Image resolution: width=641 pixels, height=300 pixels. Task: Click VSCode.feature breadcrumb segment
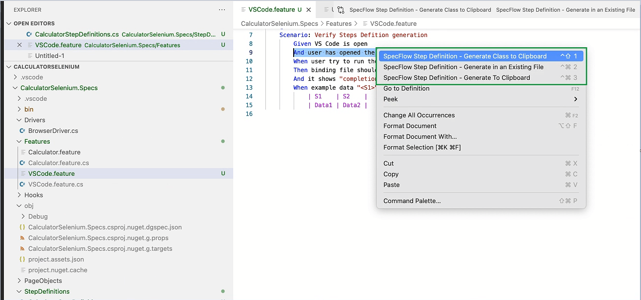[393, 23]
